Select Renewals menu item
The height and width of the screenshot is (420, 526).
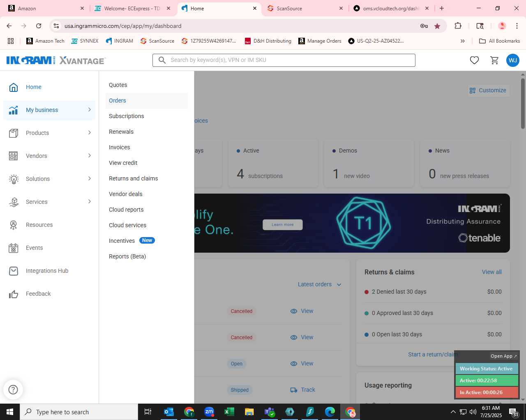(x=147, y=132)
